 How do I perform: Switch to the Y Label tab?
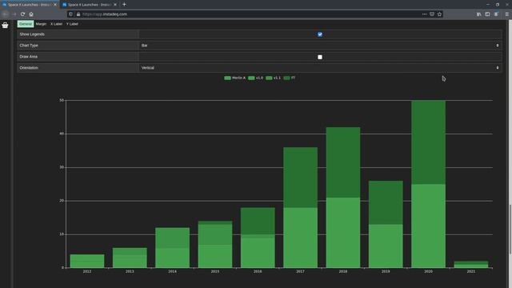click(72, 24)
